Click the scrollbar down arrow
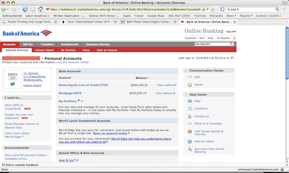The height and width of the screenshot is (173, 289). tap(287, 165)
